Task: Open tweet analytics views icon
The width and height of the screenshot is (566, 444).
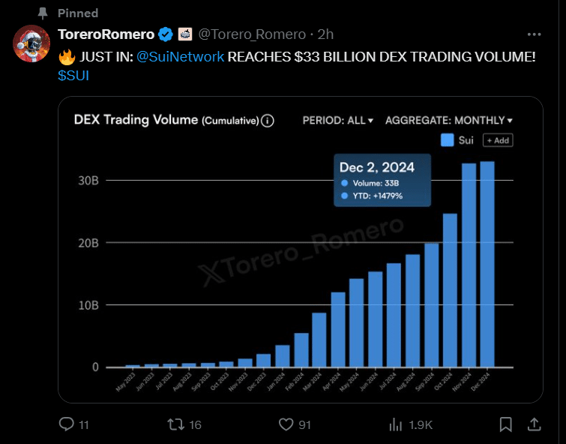Action: coord(396,424)
